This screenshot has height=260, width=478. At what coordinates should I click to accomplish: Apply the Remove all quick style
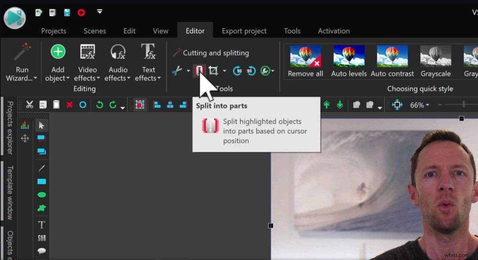coord(305,61)
